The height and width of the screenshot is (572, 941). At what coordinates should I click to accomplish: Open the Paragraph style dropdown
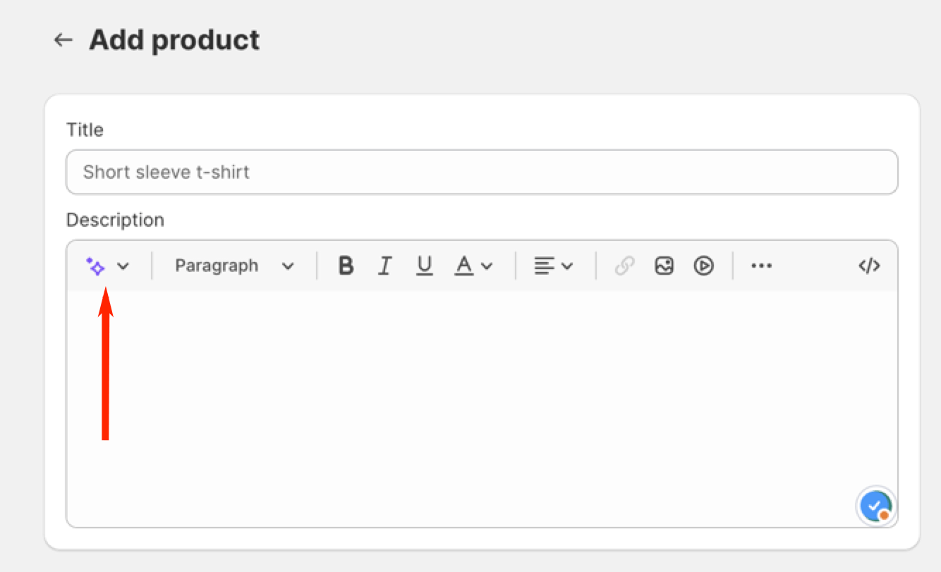click(233, 266)
